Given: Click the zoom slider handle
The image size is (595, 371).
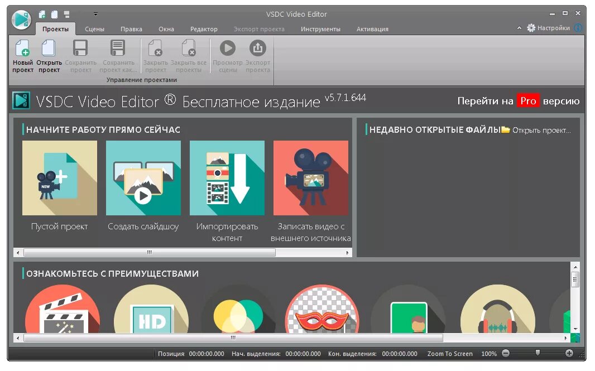Looking at the screenshot, I should (x=538, y=353).
